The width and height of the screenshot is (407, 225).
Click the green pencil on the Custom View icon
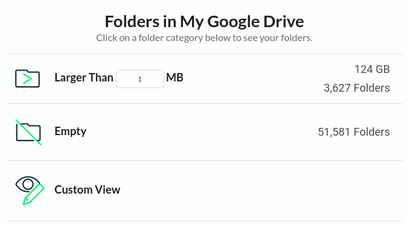point(33,195)
